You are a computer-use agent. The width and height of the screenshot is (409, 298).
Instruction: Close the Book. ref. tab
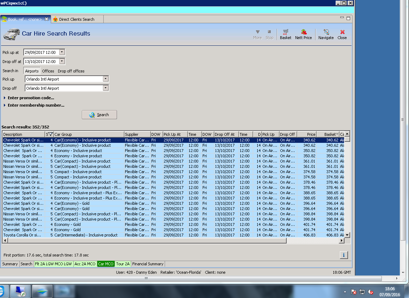tap(47, 19)
